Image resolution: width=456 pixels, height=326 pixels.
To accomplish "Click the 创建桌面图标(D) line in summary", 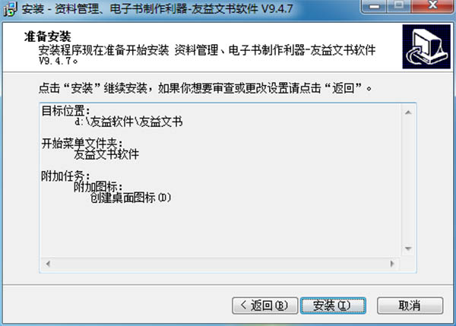I will point(131,198).
